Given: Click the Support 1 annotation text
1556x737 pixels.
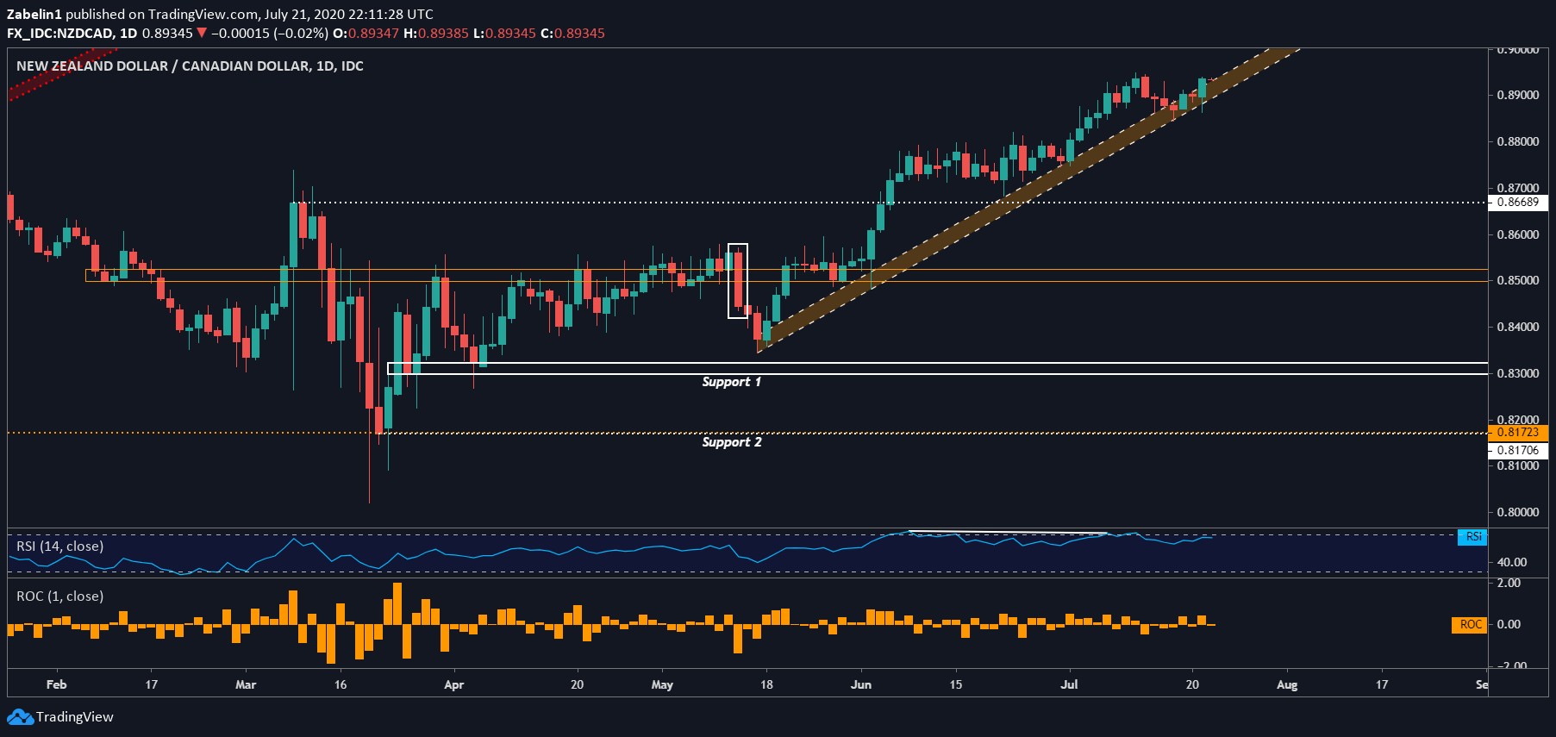Looking at the screenshot, I should pyautogui.click(x=731, y=382).
